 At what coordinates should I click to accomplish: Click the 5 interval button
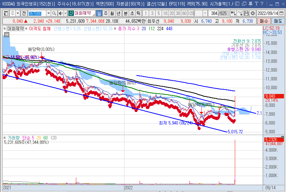[159, 13]
